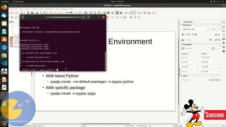Select the Insert Text Box tool
The width and height of the screenshot is (226, 127).
(x=117, y=13)
